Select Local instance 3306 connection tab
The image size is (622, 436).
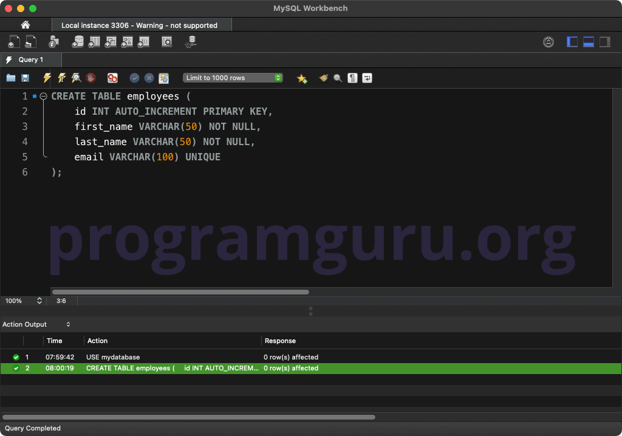point(142,26)
